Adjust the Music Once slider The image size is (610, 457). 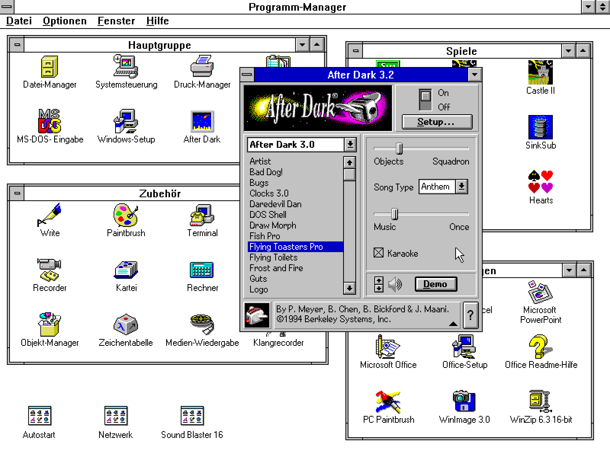(395, 214)
